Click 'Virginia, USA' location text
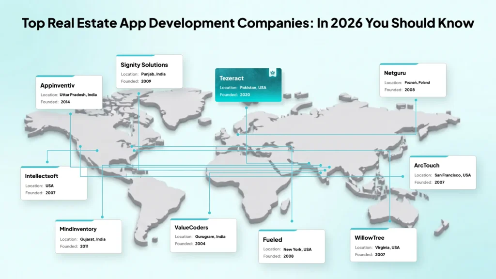 pos(387,248)
